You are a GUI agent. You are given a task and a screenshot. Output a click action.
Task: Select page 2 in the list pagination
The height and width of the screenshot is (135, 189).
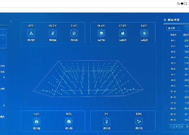coord(182,126)
